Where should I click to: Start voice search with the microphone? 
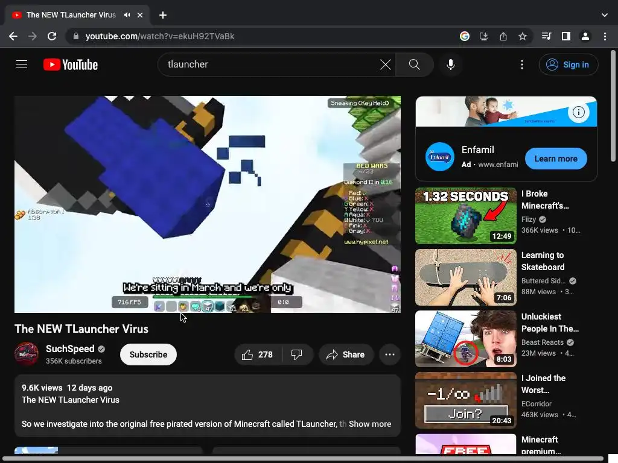pyautogui.click(x=450, y=65)
